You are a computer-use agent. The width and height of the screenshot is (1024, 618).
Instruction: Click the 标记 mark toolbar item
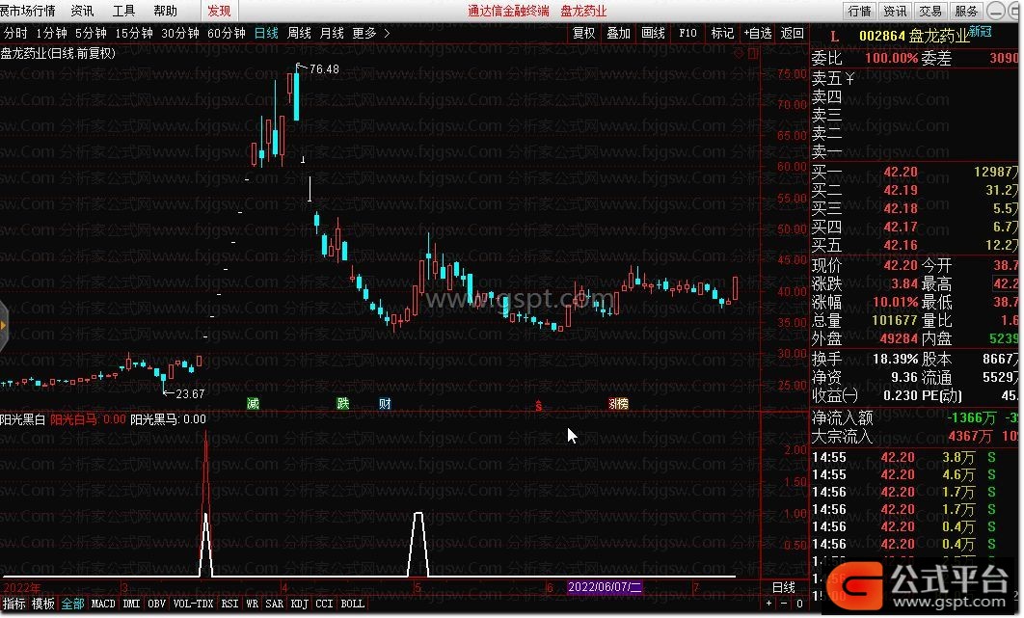click(x=722, y=33)
